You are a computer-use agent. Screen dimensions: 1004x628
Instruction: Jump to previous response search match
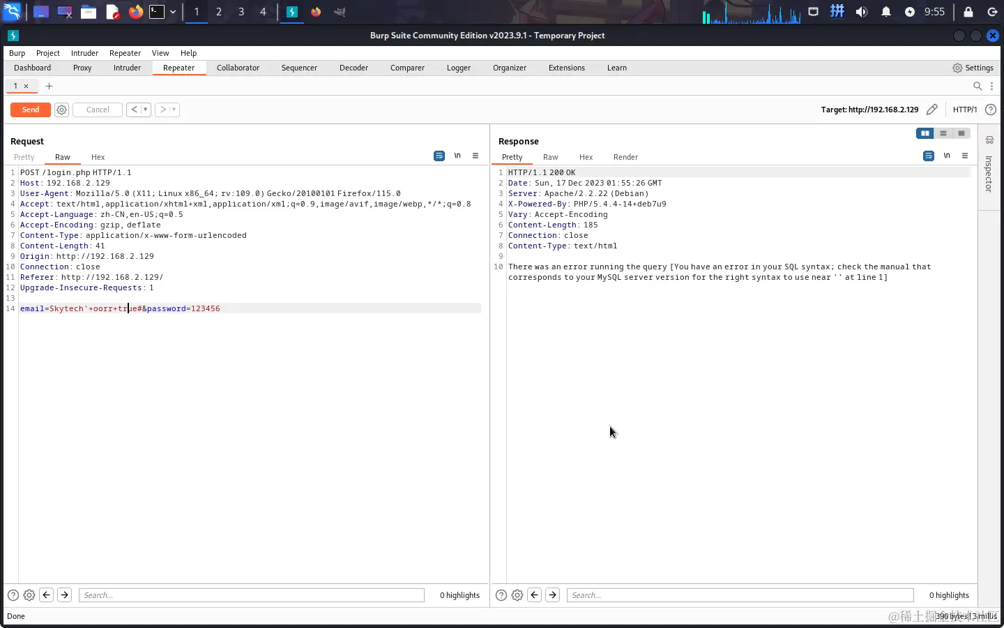pos(535,595)
